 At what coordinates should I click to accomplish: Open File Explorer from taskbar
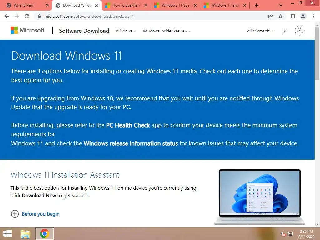pos(25,234)
